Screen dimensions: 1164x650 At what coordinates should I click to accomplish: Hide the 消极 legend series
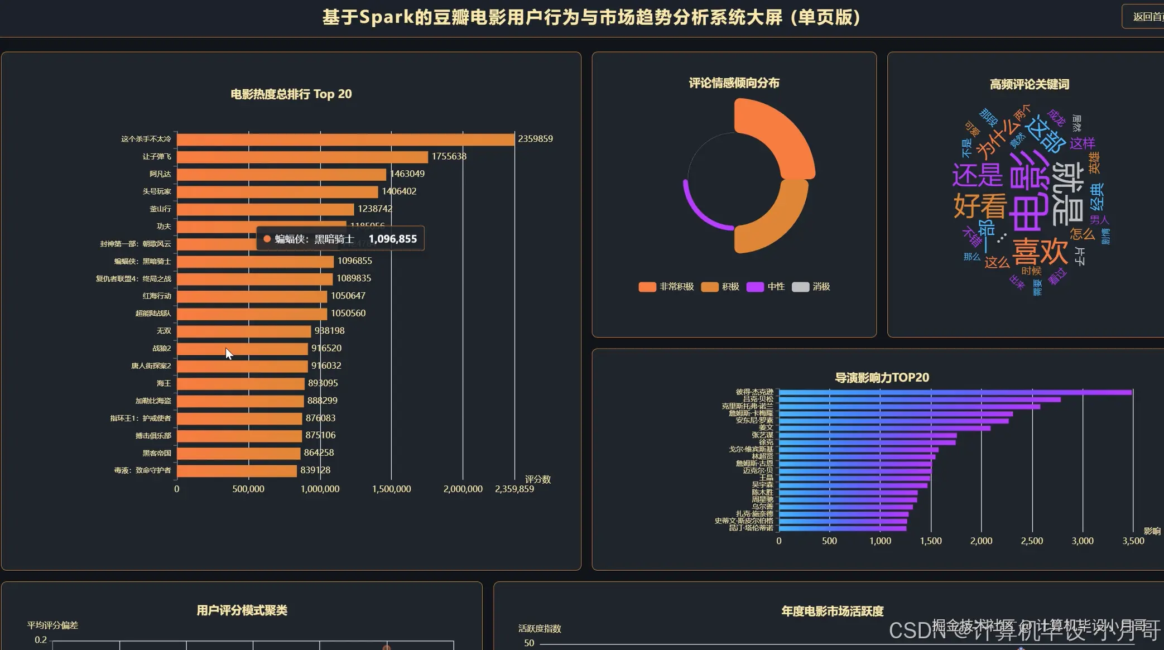[811, 287]
